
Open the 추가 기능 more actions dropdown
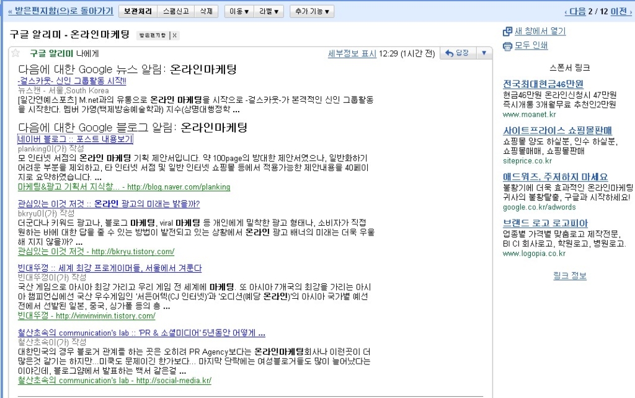pos(312,11)
